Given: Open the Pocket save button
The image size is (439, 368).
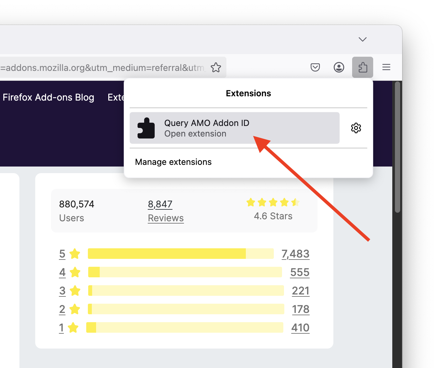Looking at the screenshot, I should click(315, 68).
